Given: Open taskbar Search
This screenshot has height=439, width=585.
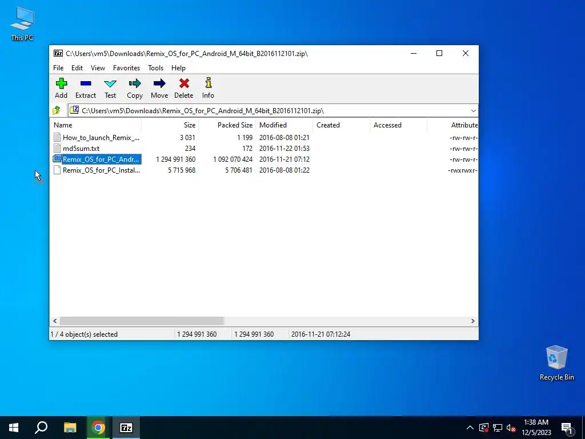Looking at the screenshot, I should coord(41,428).
